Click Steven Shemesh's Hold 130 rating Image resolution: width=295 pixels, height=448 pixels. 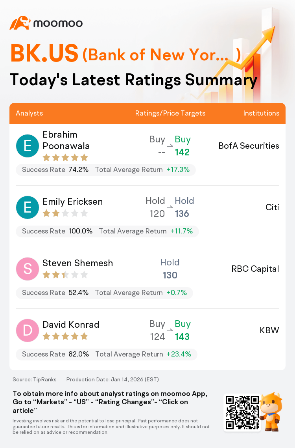pos(170,269)
